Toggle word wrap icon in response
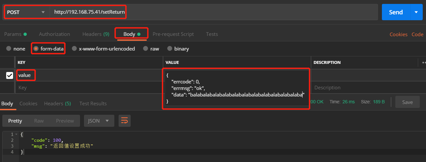 coord(124,121)
